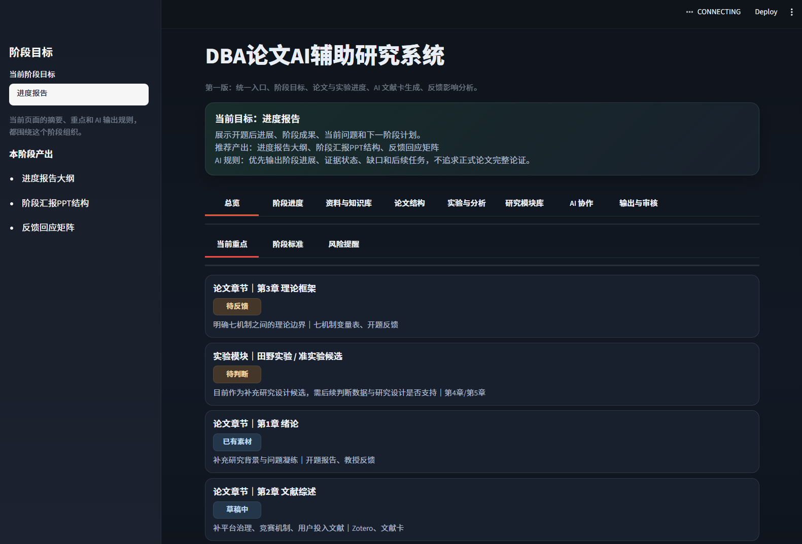The image size is (802, 544).
Task: Click the description 明确七机制之间的理论边界
Action: coord(259,325)
